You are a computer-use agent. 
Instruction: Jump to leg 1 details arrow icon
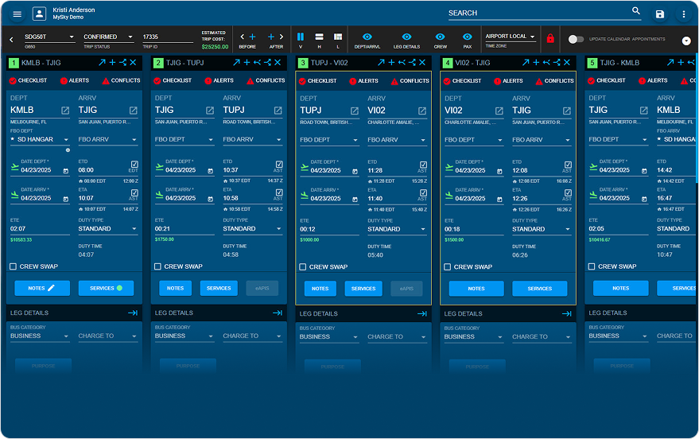coord(133,313)
